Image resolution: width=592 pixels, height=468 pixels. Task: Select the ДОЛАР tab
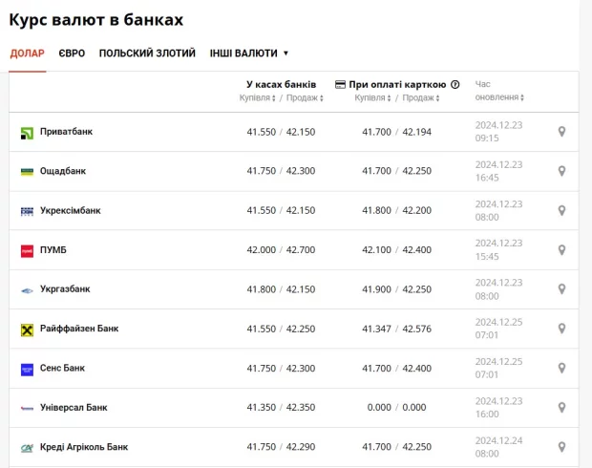[27, 53]
